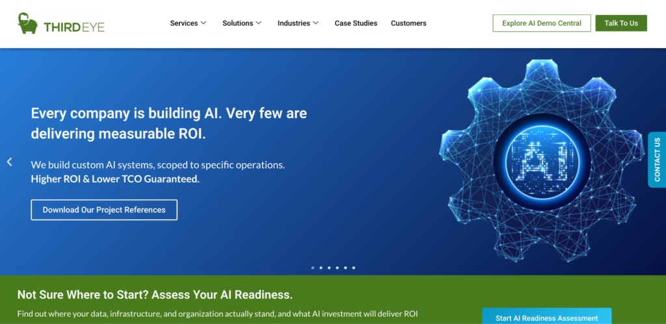Image resolution: width=666 pixels, height=324 pixels.
Task: Open the vertical Contact Us side tab
Action: [657, 160]
